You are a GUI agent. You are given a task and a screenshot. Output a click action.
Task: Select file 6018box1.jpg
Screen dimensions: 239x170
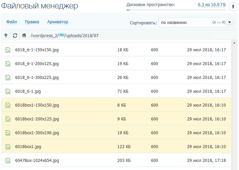(116, 146)
